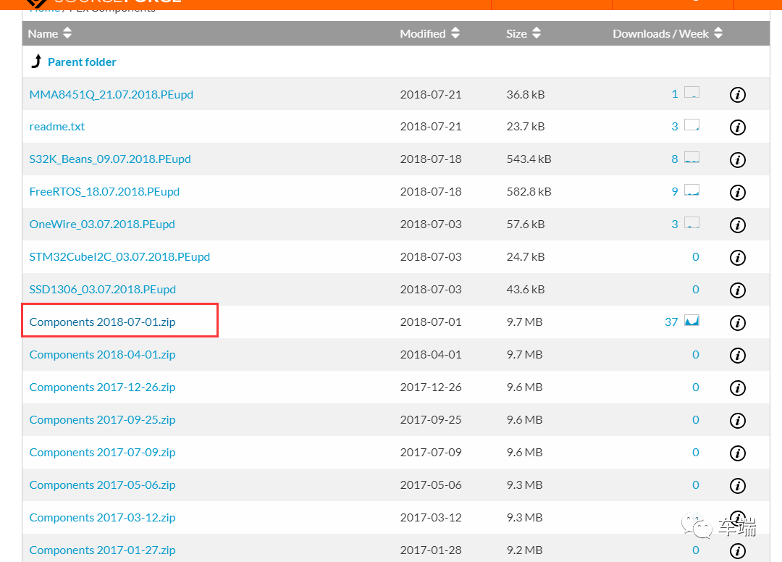Open the Parent folder link
This screenshot has height=562, width=782.
point(82,62)
